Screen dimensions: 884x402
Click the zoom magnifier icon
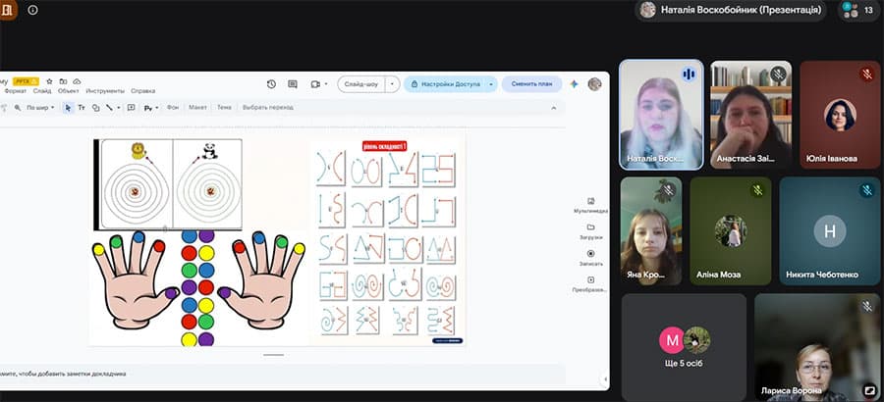tap(18, 107)
